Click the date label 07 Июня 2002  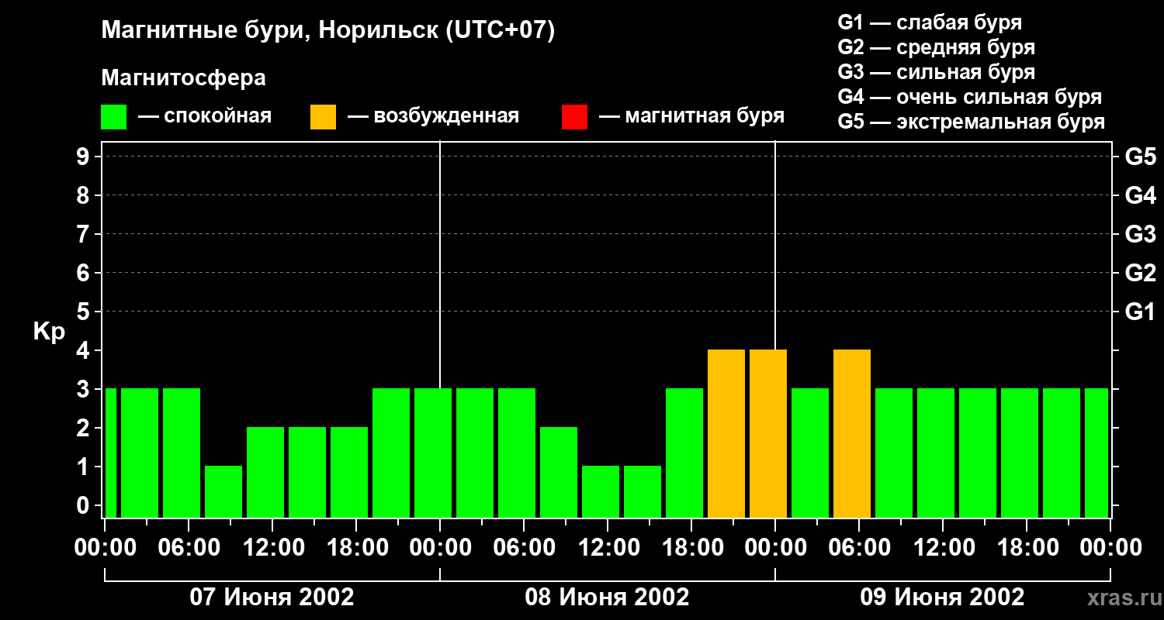coord(272,598)
